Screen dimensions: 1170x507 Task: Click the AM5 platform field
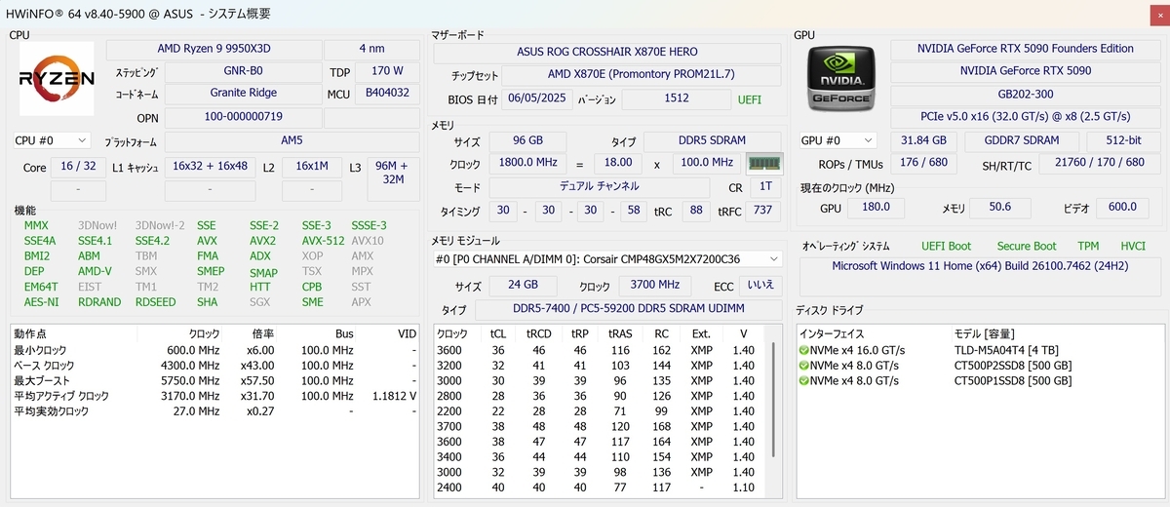click(292, 140)
